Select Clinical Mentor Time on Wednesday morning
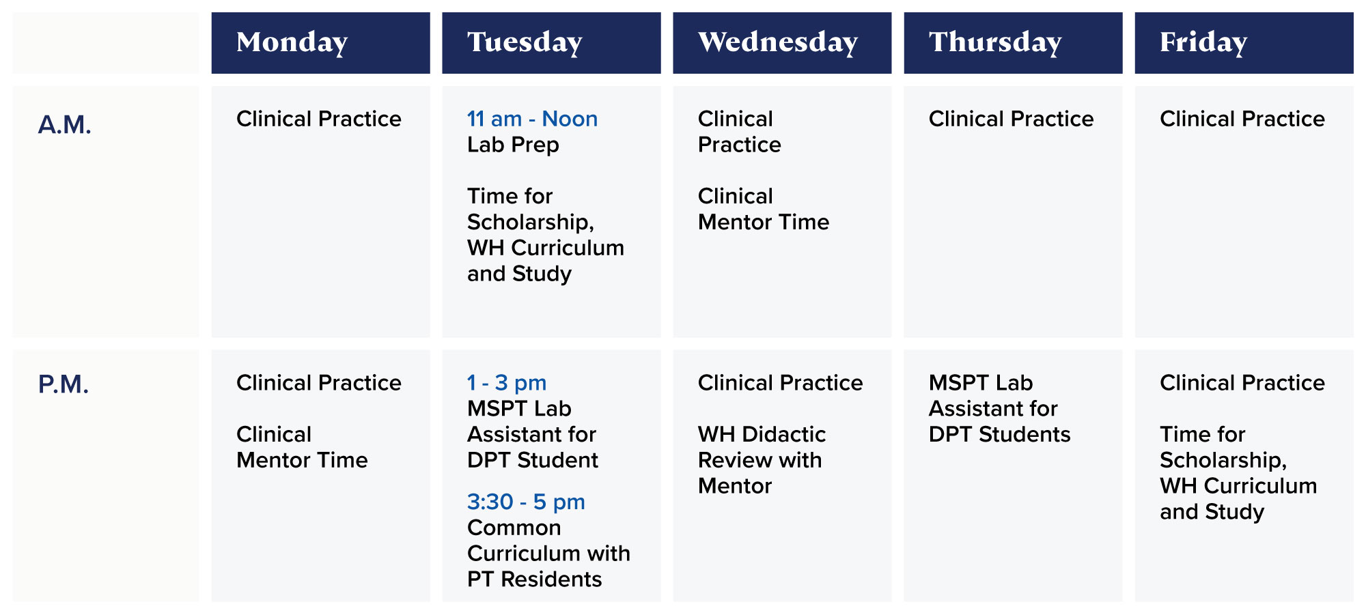The width and height of the screenshot is (1366, 615). [x=763, y=209]
